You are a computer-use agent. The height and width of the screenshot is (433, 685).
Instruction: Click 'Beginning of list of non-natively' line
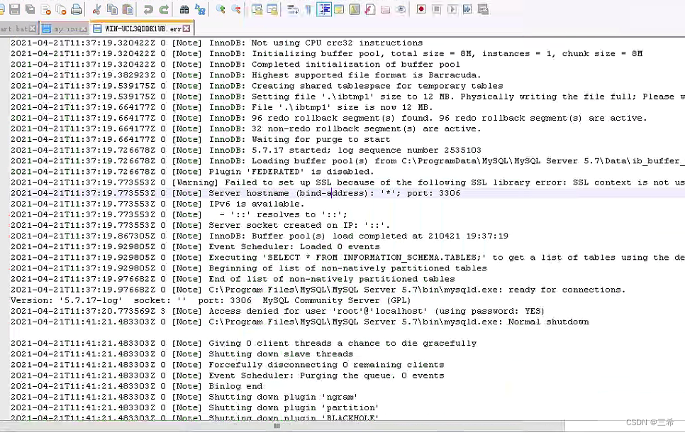(x=249, y=268)
